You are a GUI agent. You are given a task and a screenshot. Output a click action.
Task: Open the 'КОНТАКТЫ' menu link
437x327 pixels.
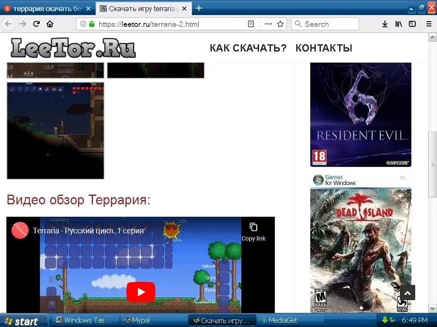[324, 48]
